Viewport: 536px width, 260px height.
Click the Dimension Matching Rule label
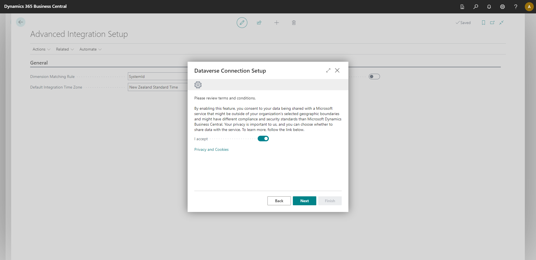(x=52, y=77)
